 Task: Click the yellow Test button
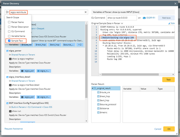point(169,80)
